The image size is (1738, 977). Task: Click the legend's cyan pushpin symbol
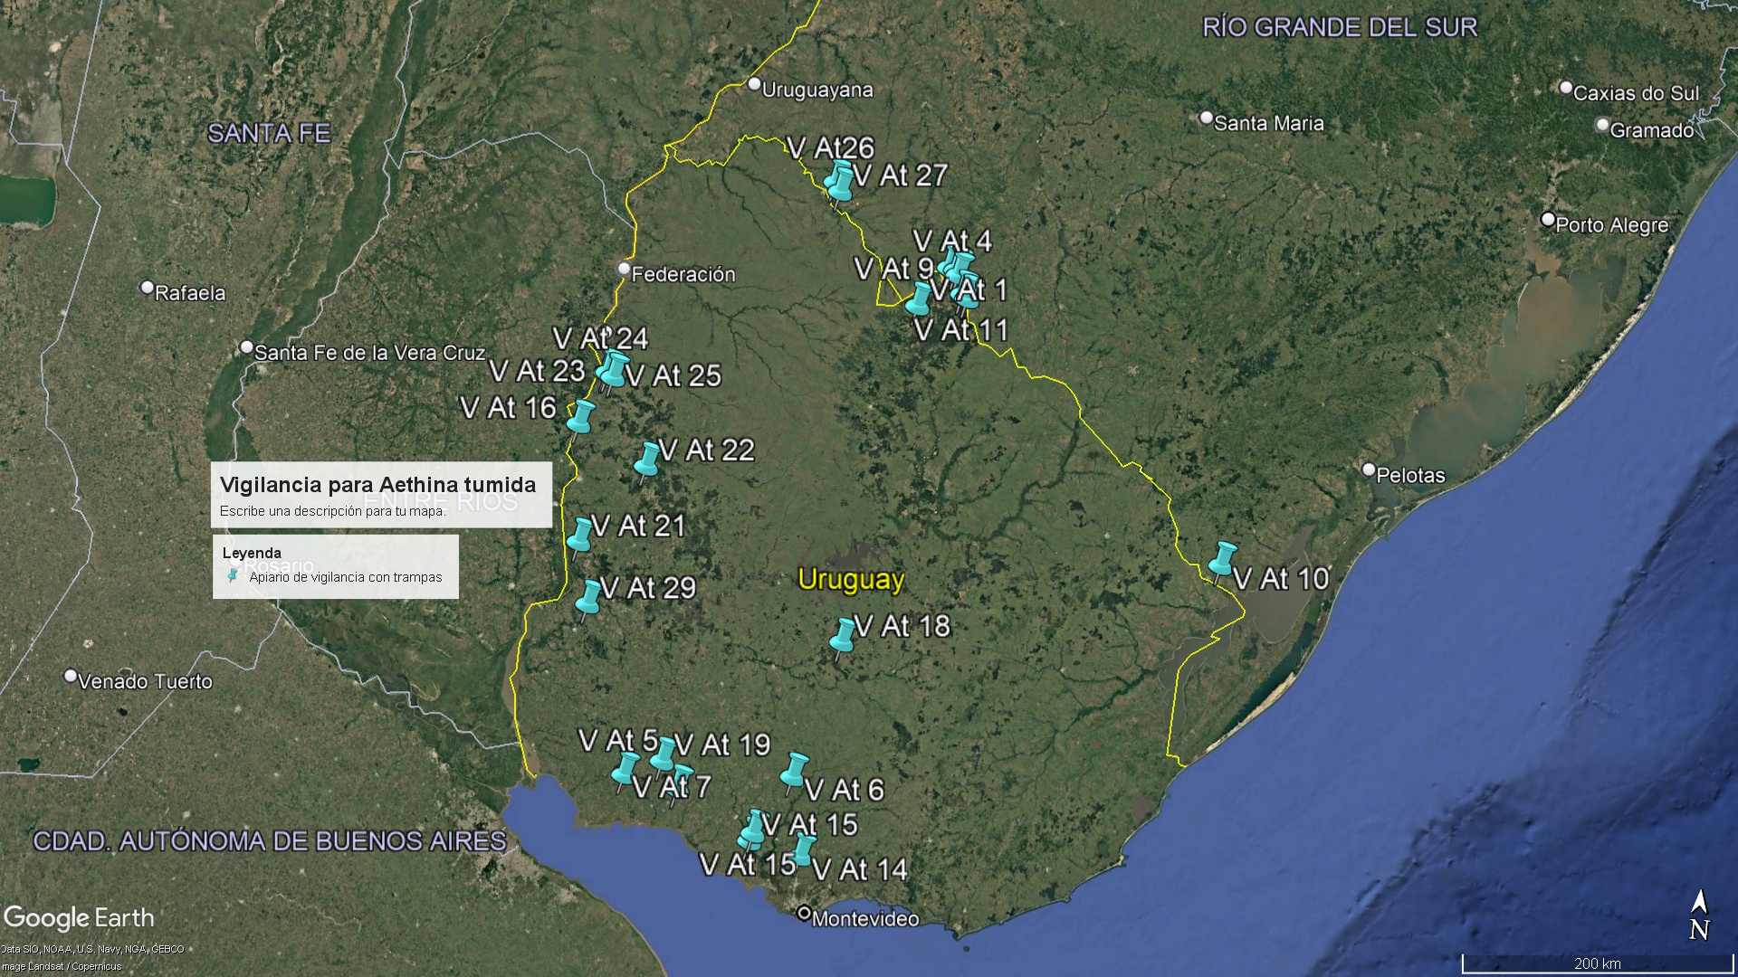234,576
